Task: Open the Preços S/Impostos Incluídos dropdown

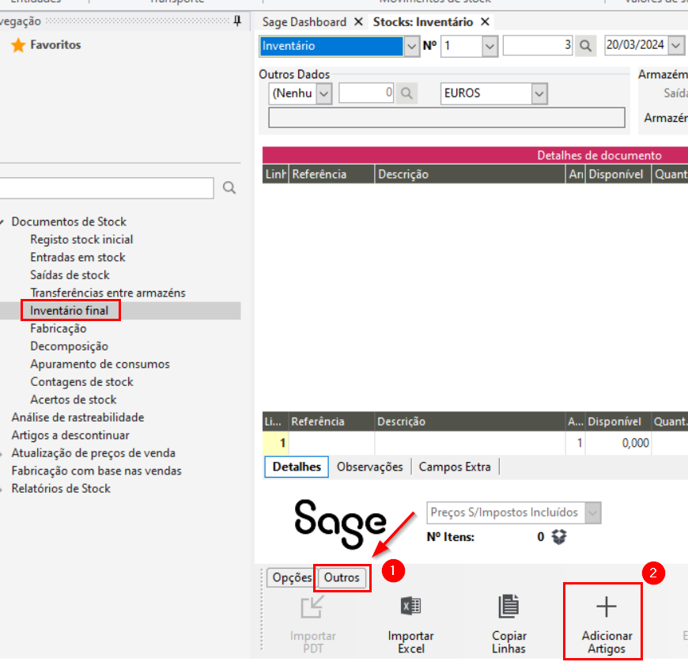Action: [x=593, y=513]
